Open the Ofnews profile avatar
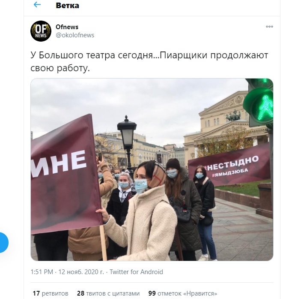 pos(41,31)
